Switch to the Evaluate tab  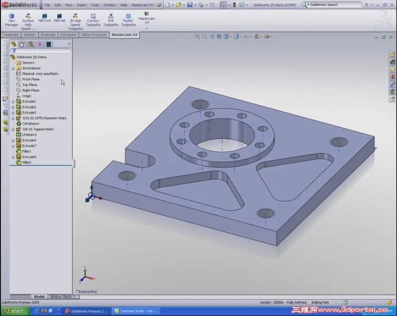(48, 35)
